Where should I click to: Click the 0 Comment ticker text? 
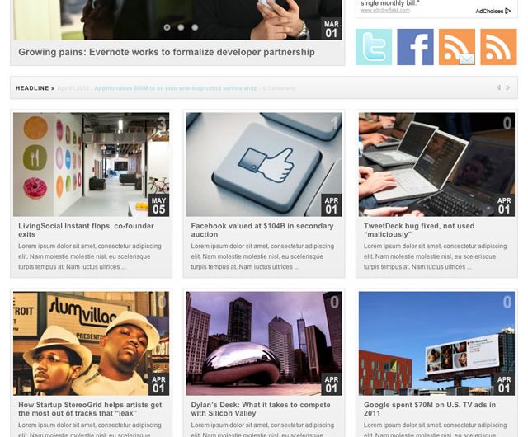coord(279,88)
